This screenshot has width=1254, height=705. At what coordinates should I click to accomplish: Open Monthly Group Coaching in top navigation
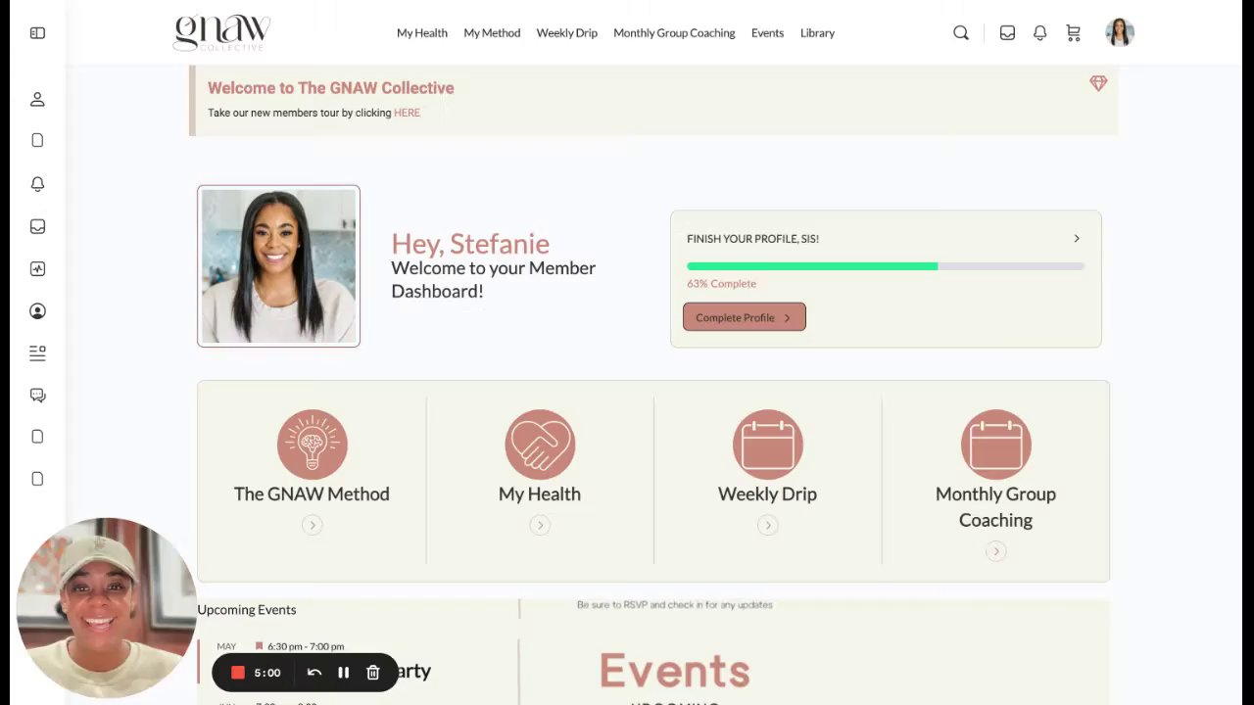(x=674, y=33)
